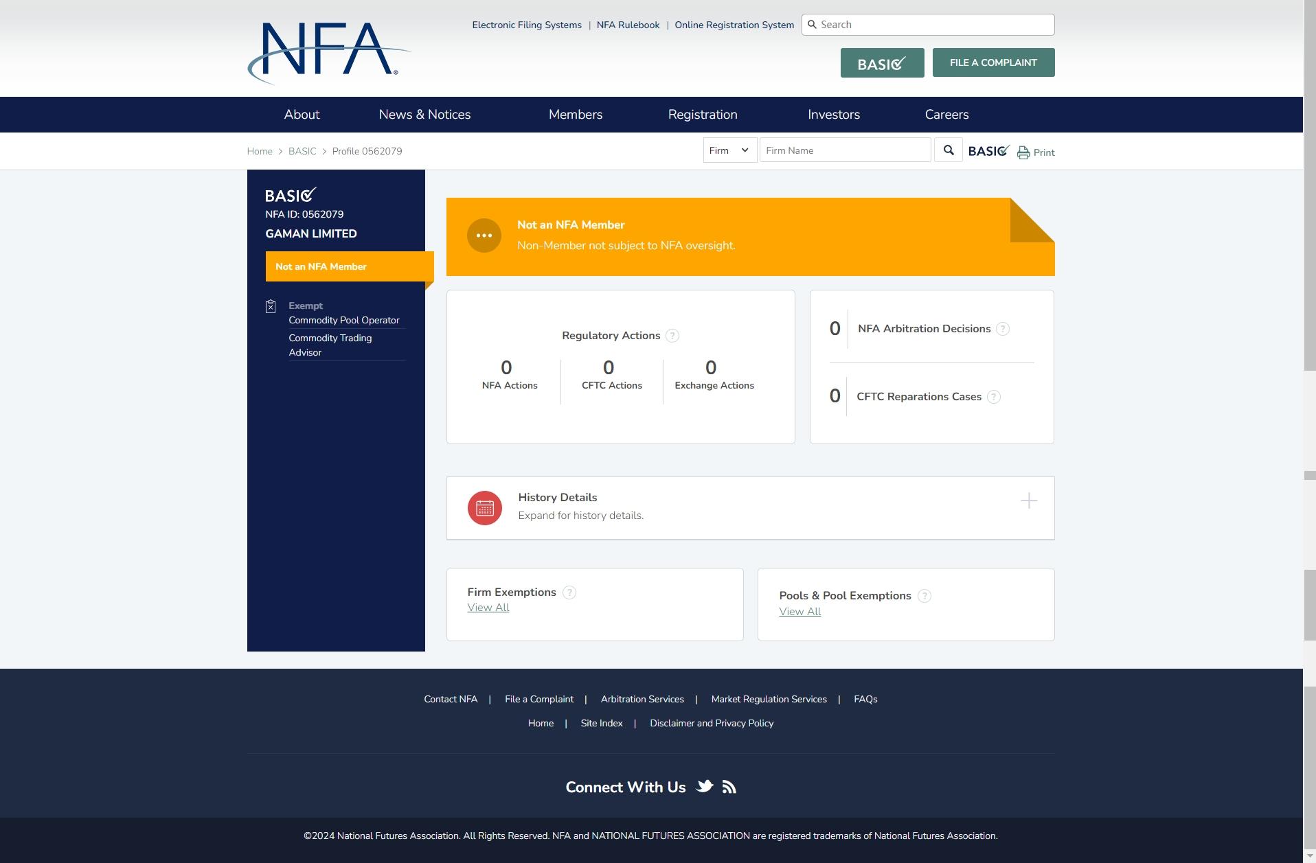Screen dimensions: 1316x863
Task: Open the RSS feed icon in footer
Action: [x=729, y=787]
